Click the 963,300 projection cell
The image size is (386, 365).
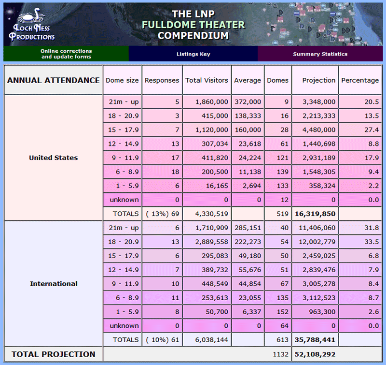pos(315,312)
